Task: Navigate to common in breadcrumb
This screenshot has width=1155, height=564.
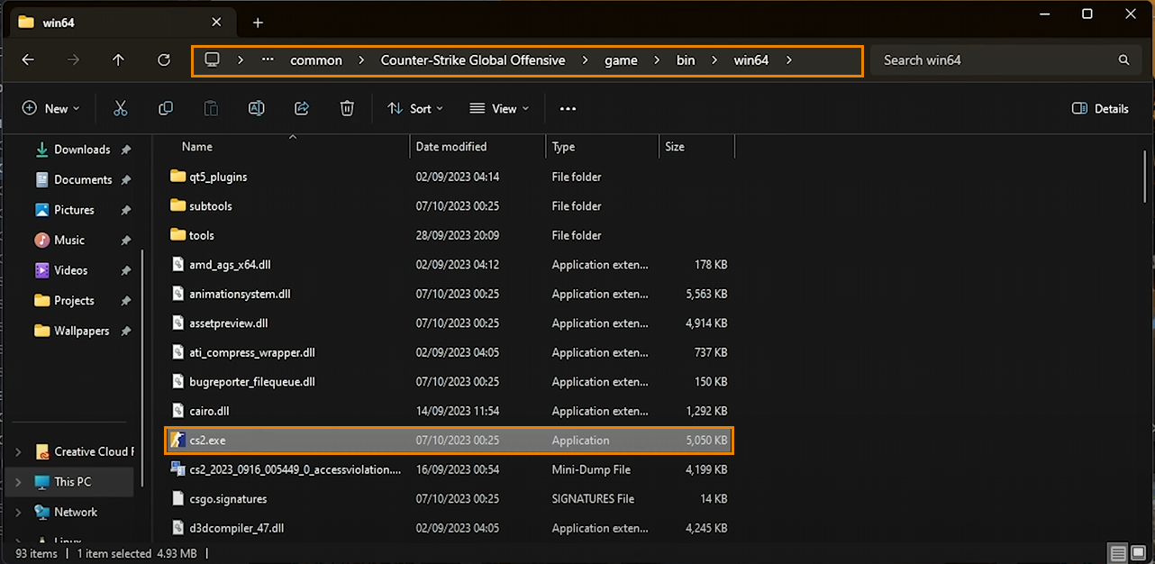Action: pyautogui.click(x=316, y=60)
